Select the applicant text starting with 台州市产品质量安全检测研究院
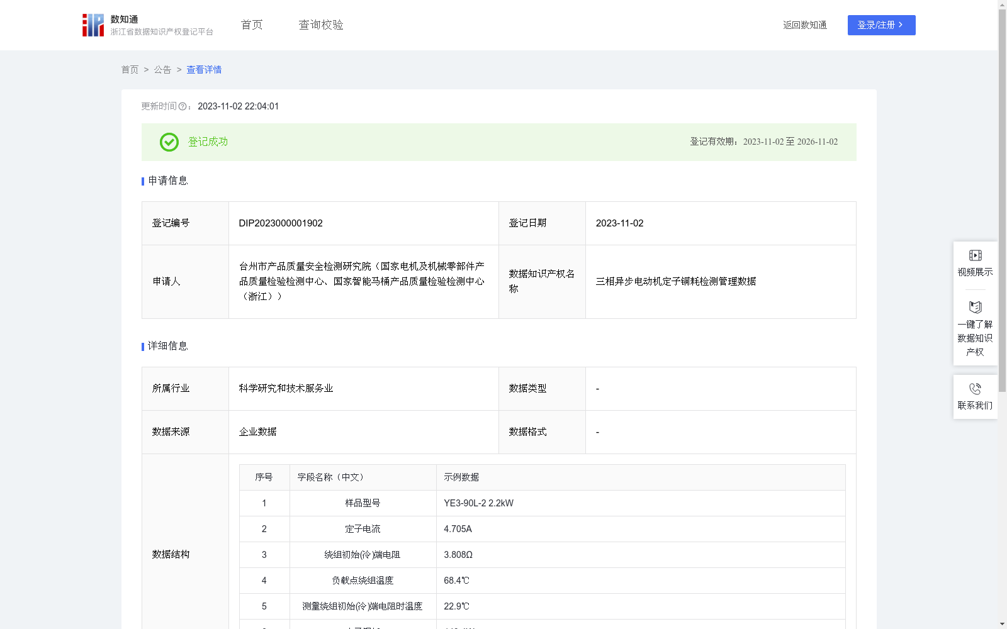Image resolution: width=1007 pixels, height=629 pixels. point(362,282)
